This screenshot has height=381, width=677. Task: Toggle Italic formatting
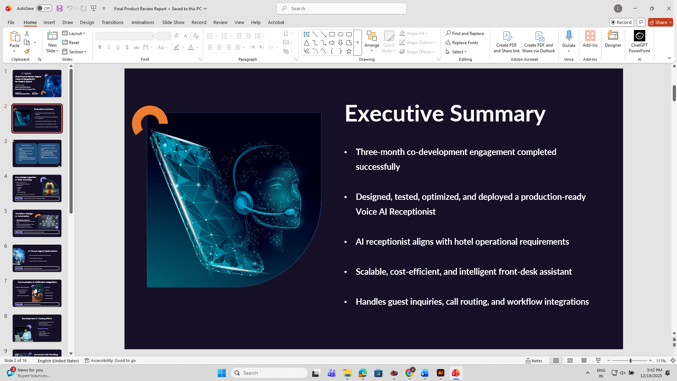click(x=109, y=47)
